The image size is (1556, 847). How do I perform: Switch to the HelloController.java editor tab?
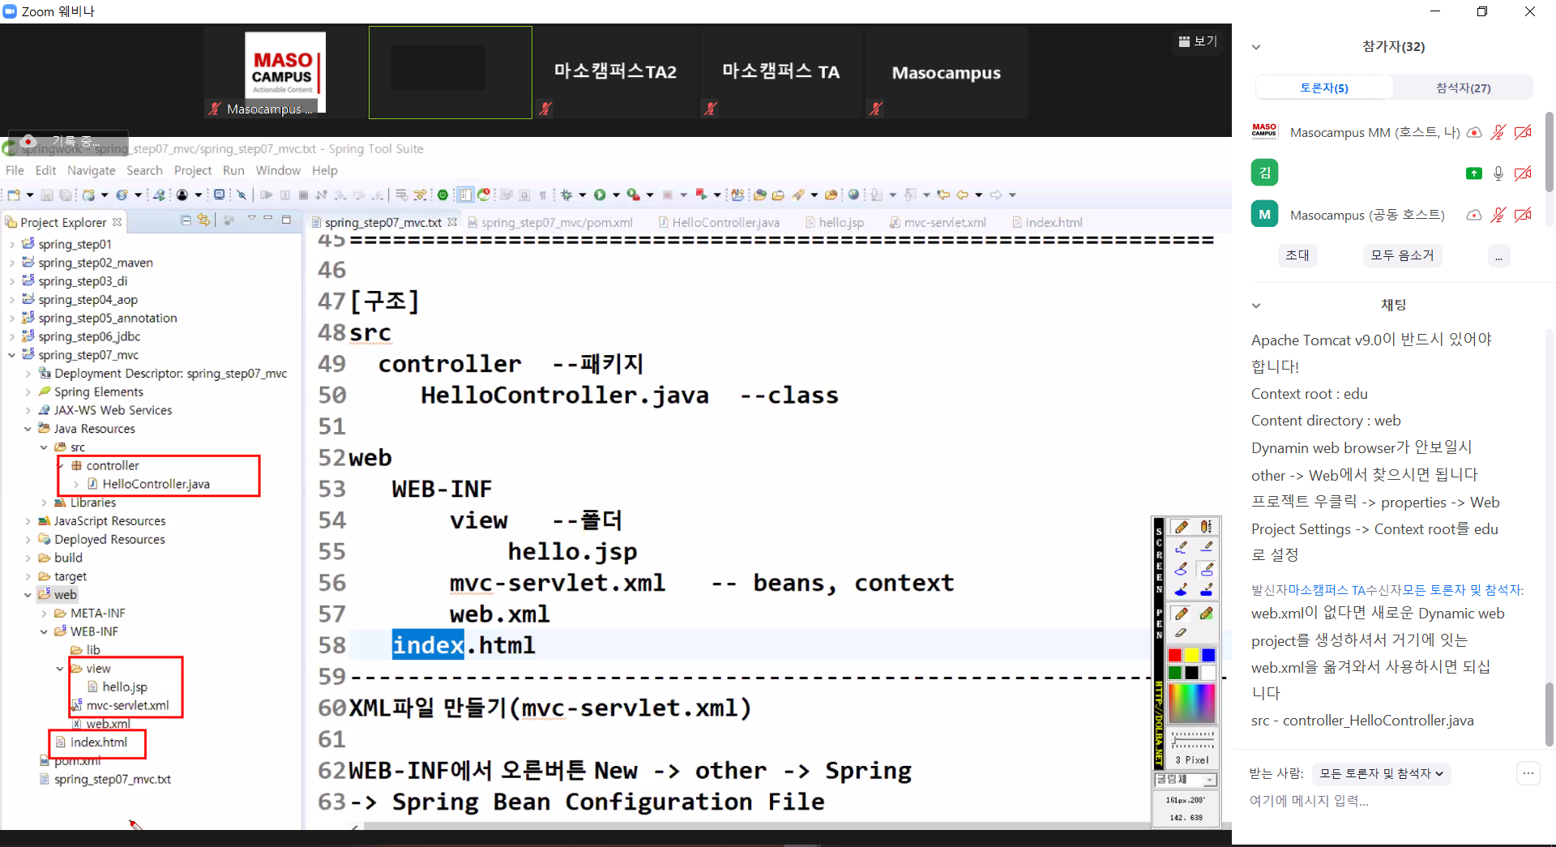(x=725, y=222)
